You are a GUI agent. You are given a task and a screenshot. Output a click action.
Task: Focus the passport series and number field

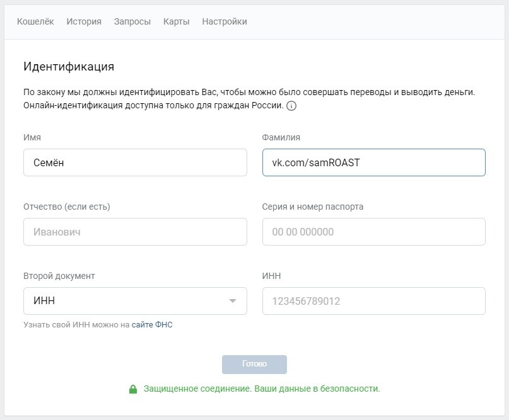[373, 232]
